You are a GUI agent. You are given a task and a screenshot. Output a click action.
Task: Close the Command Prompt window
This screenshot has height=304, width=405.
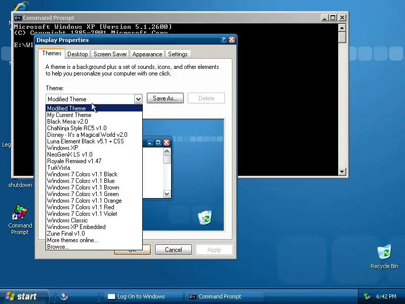point(342,18)
